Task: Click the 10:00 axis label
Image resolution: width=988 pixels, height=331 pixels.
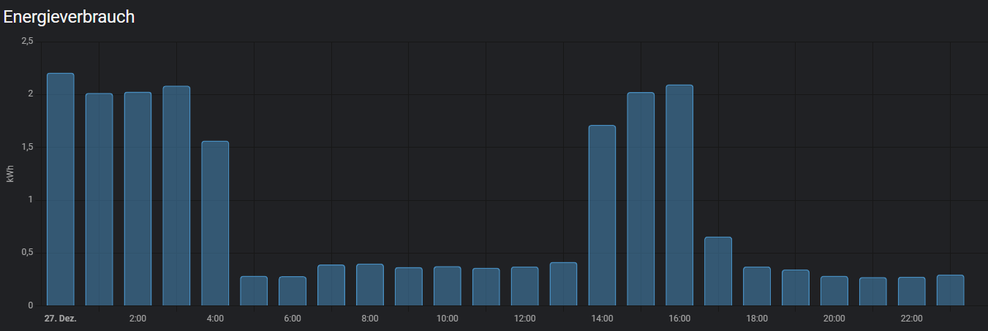Action: (x=448, y=319)
